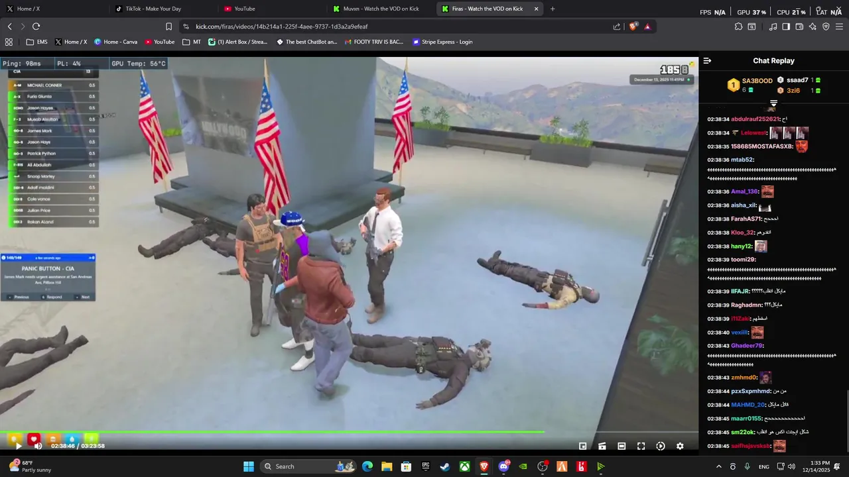Open SA3BOOD top gifter entry
Viewport: 849px width, 477px height.
751,85
